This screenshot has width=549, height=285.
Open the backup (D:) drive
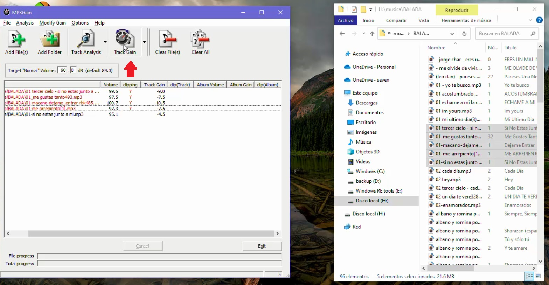368,181
